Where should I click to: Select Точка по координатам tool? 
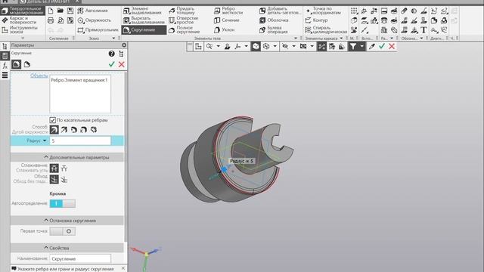323,11
